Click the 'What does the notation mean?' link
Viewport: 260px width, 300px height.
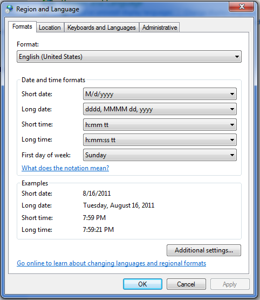coord(65,168)
